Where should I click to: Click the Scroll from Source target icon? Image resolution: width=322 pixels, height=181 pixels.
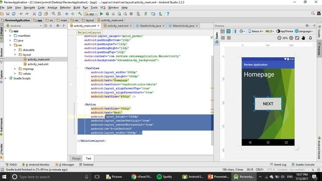(46, 26)
